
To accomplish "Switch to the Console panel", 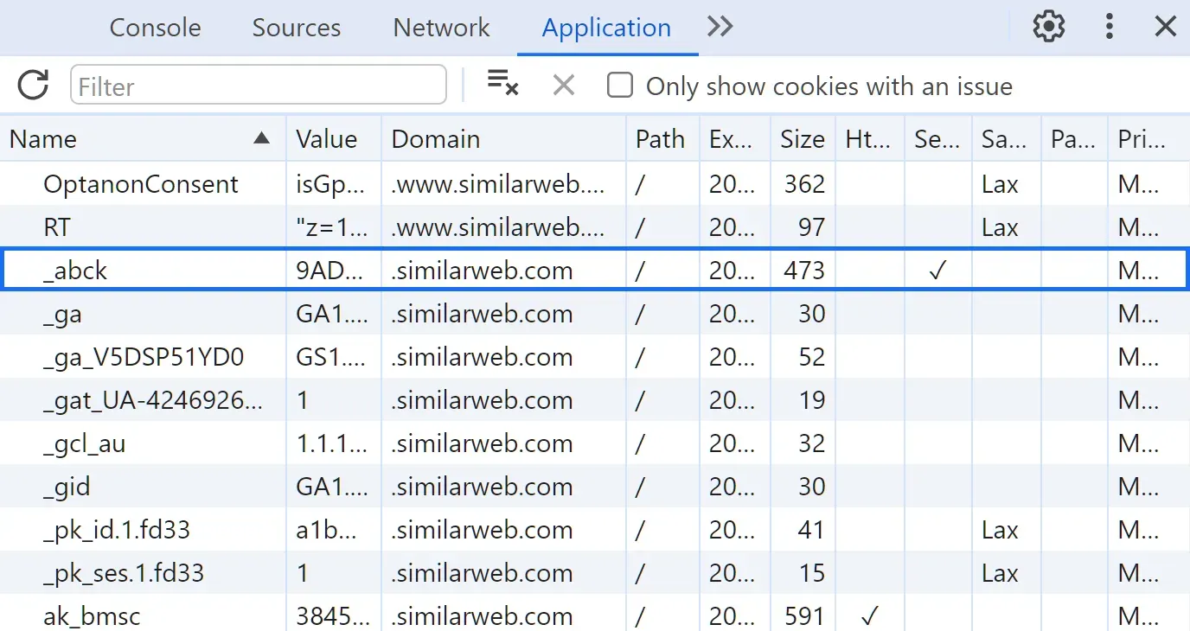I will click(x=155, y=27).
